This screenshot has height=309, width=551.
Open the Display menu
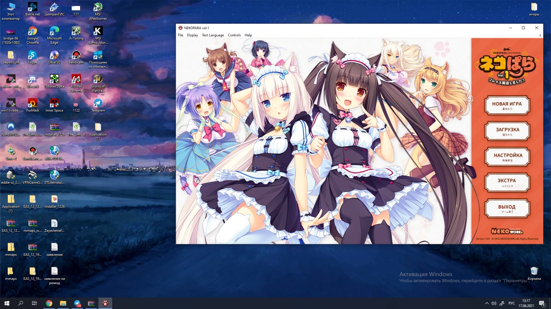[192, 35]
